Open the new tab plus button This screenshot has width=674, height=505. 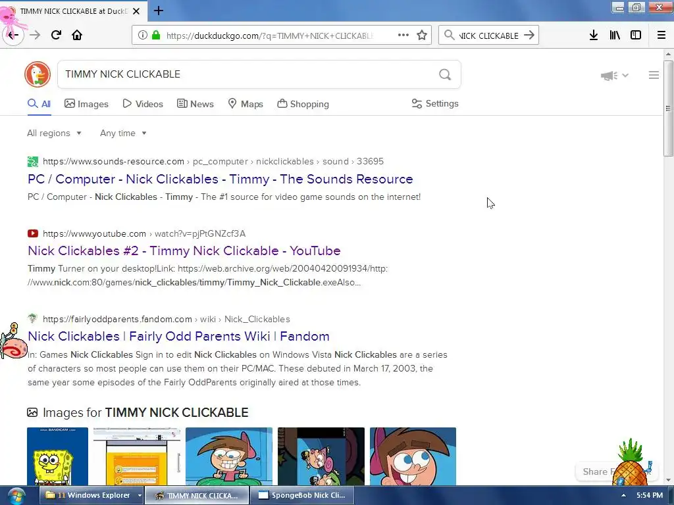(x=158, y=11)
